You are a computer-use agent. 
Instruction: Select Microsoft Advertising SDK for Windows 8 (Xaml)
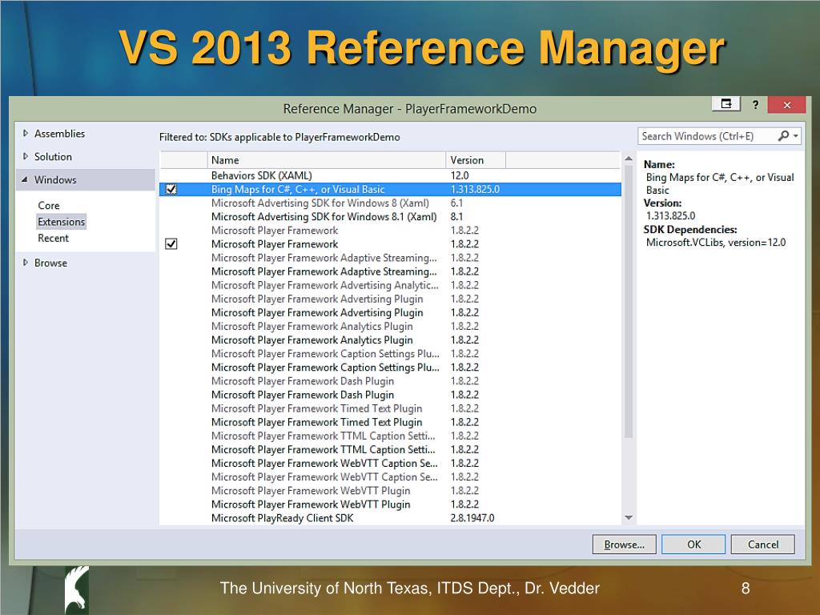point(390,203)
